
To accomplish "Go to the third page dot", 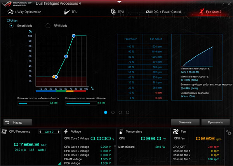I will tap(120, 112).
